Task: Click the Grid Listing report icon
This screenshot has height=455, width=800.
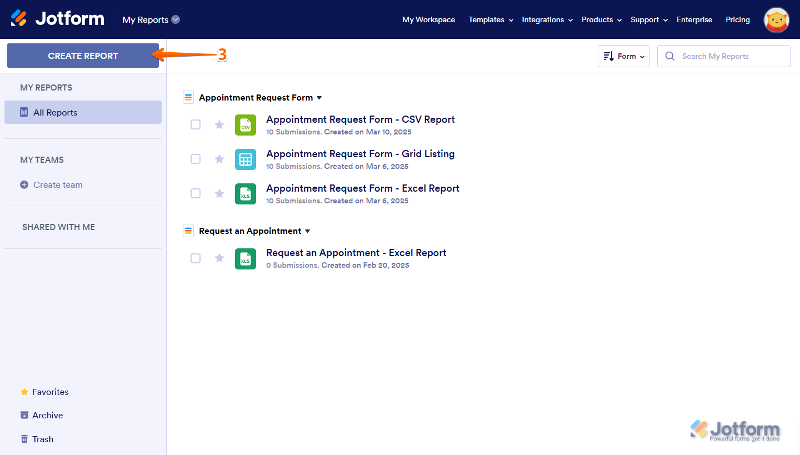Action: pyautogui.click(x=245, y=159)
